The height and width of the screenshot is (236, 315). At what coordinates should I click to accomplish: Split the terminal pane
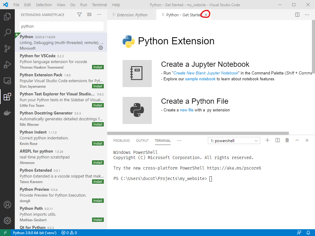click(x=277, y=140)
